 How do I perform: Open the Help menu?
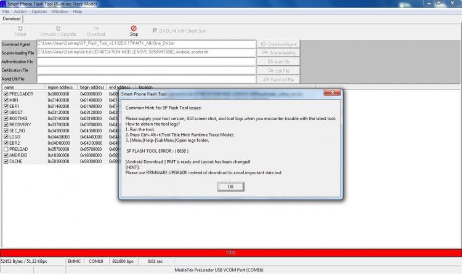tap(77, 12)
